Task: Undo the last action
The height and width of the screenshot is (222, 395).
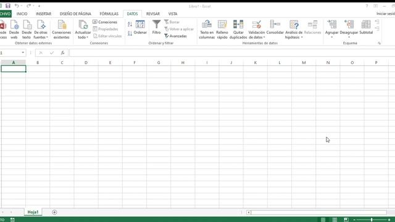Action: tap(17, 6)
